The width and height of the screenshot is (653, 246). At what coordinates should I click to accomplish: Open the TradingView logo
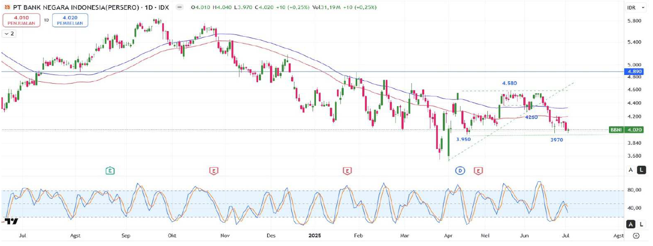(11, 221)
